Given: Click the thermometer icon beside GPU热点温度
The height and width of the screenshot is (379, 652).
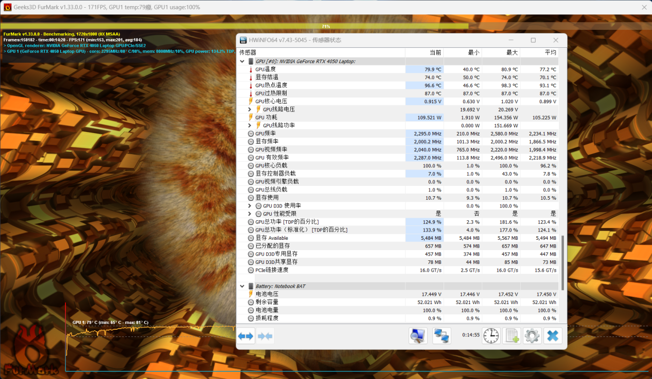Looking at the screenshot, I should (251, 85).
